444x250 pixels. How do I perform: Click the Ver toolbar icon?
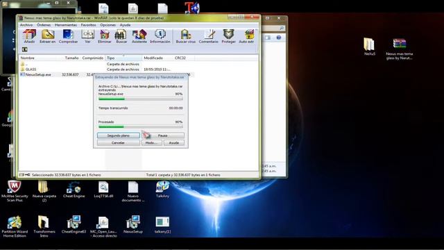tap(88, 36)
